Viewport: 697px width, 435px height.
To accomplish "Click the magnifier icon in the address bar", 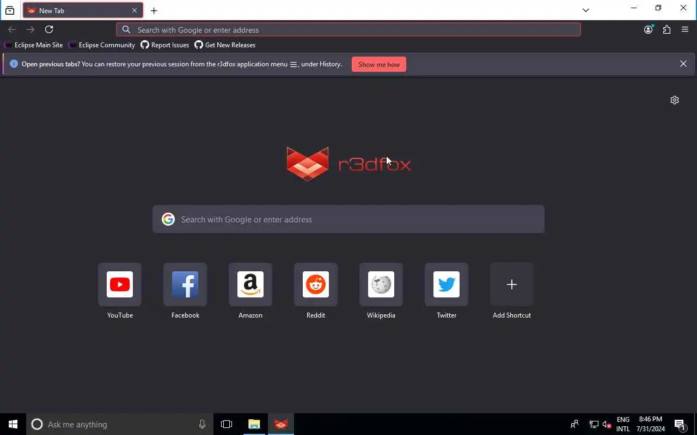I will (x=126, y=29).
